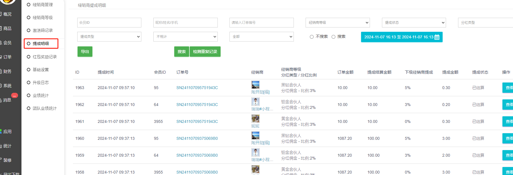Click the red notification badge on 消息
The width and height of the screenshot is (513, 175).
(15, 95)
